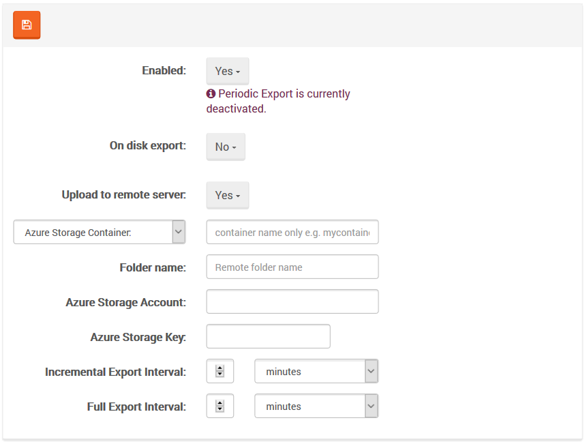Click 'Periodic Export is currently deactivated' text

point(278,101)
